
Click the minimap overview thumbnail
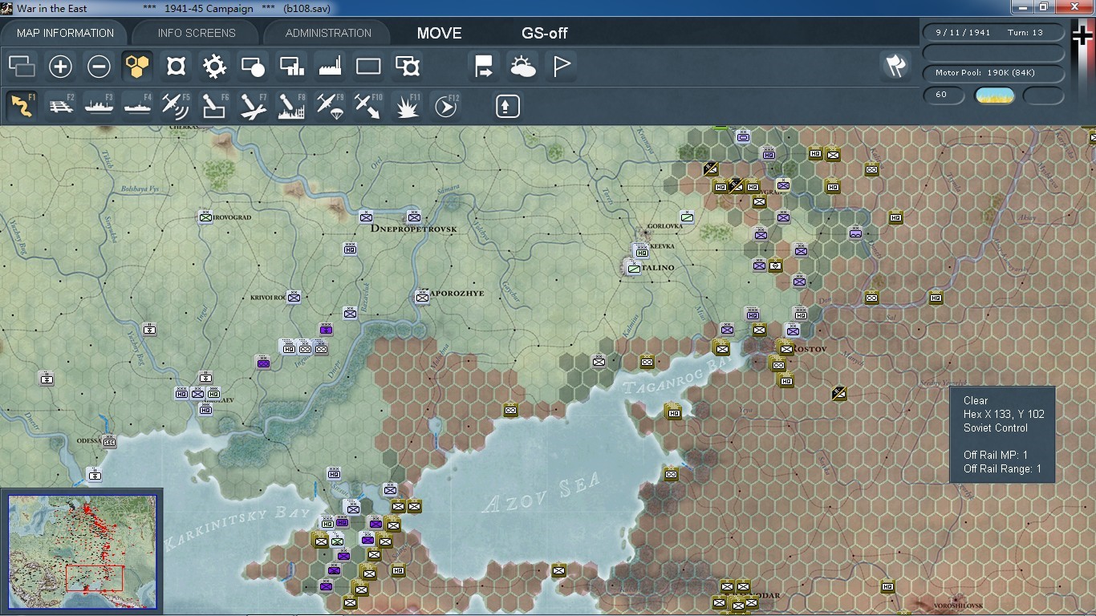82,553
